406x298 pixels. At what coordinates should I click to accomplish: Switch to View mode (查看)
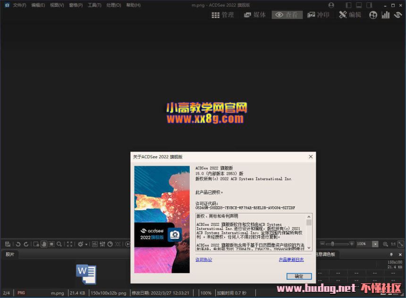[x=287, y=15]
